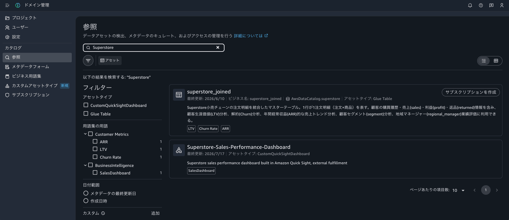The image size is (509, 220).
Task: Check the Churn Rate glossary term filter
Action: [x=95, y=157]
